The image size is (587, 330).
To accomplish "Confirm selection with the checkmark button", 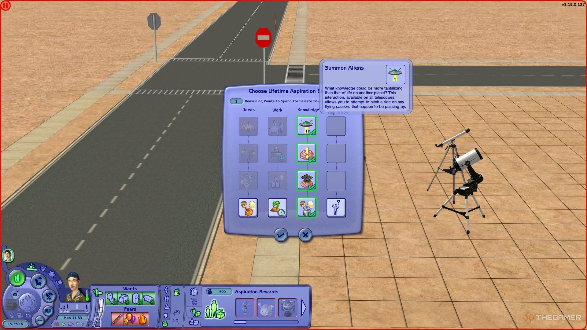I will [x=281, y=234].
